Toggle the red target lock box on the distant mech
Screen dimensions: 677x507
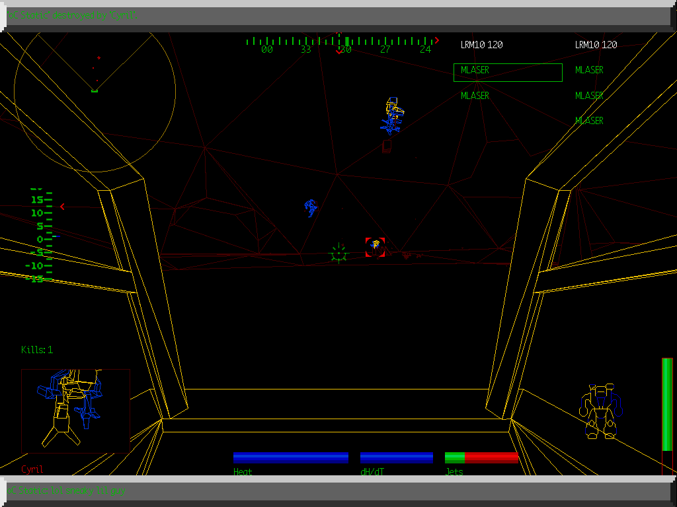[x=376, y=247]
